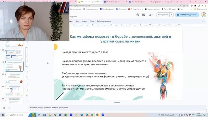Show hidden system tray icons
The width and height of the screenshot is (208, 117).
(x=177, y=115)
